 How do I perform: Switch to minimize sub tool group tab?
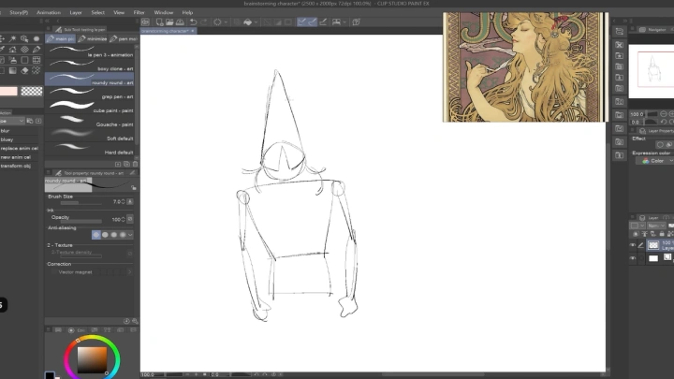[93, 38]
